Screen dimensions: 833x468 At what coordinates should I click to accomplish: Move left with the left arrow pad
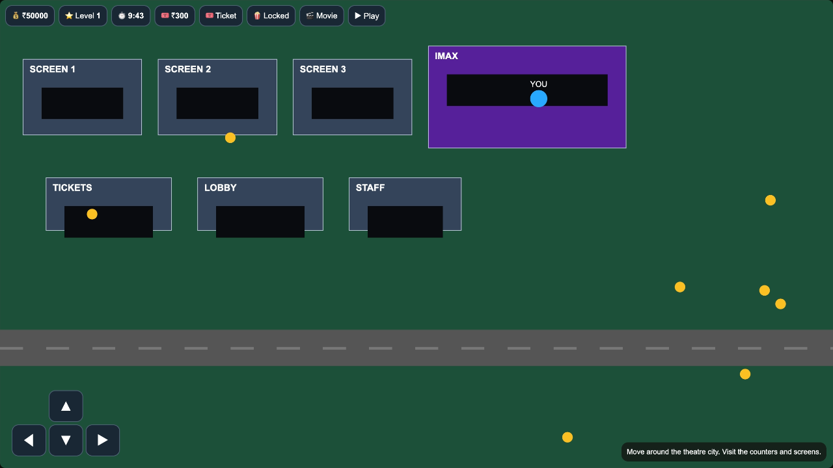point(29,441)
